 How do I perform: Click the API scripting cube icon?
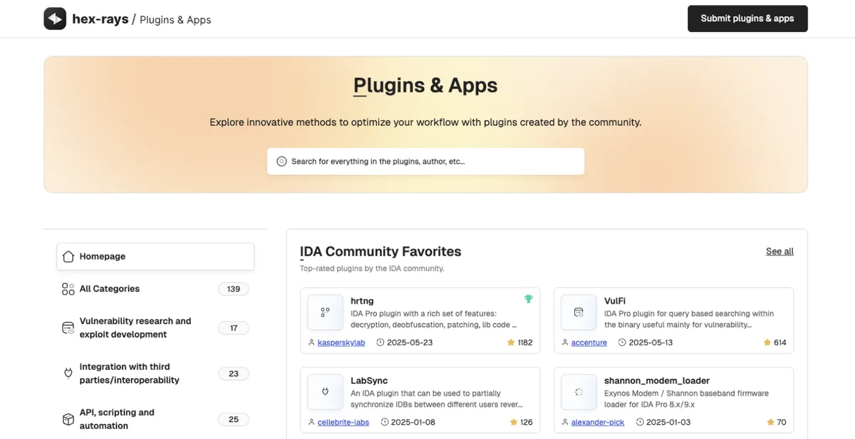point(68,419)
